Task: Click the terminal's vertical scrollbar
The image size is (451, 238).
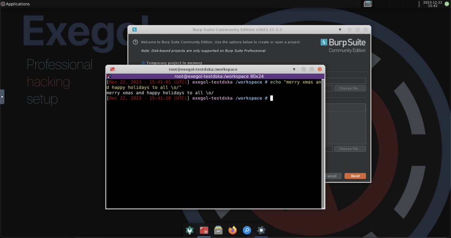Action: [323, 143]
